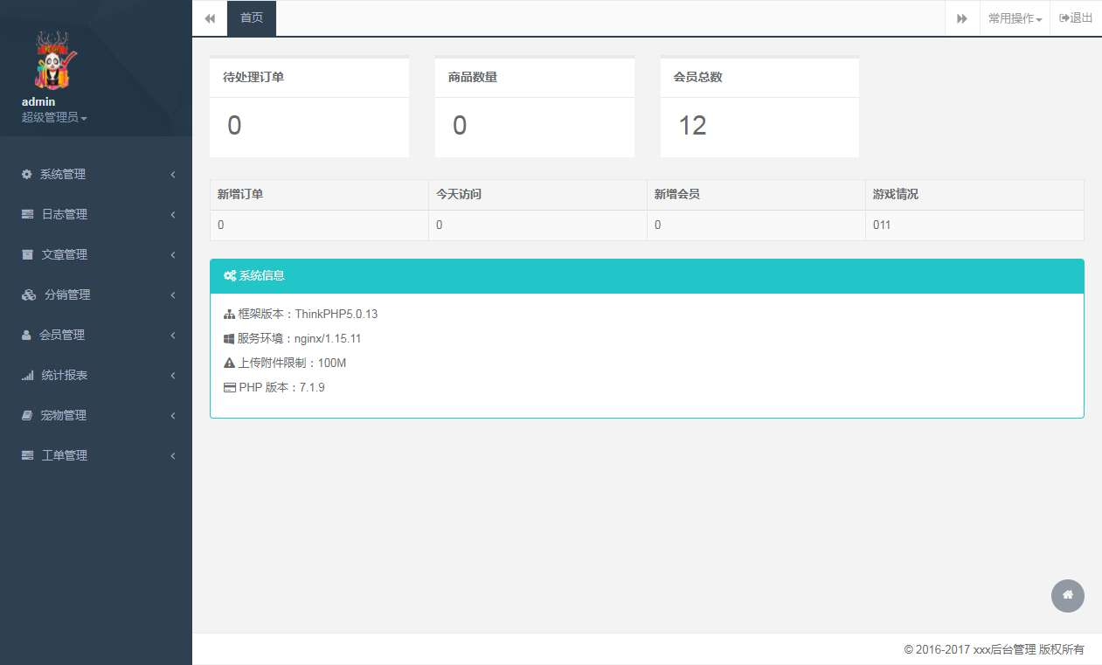Open the 常用操作 dropdown
Screen dimensions: 1102x665
(x=1015, y=18)
